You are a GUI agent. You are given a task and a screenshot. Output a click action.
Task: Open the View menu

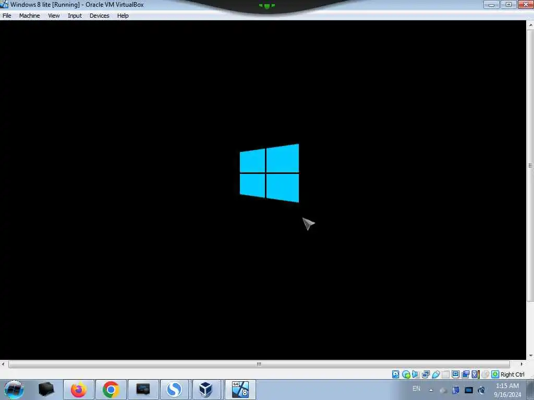coord(54,16)
